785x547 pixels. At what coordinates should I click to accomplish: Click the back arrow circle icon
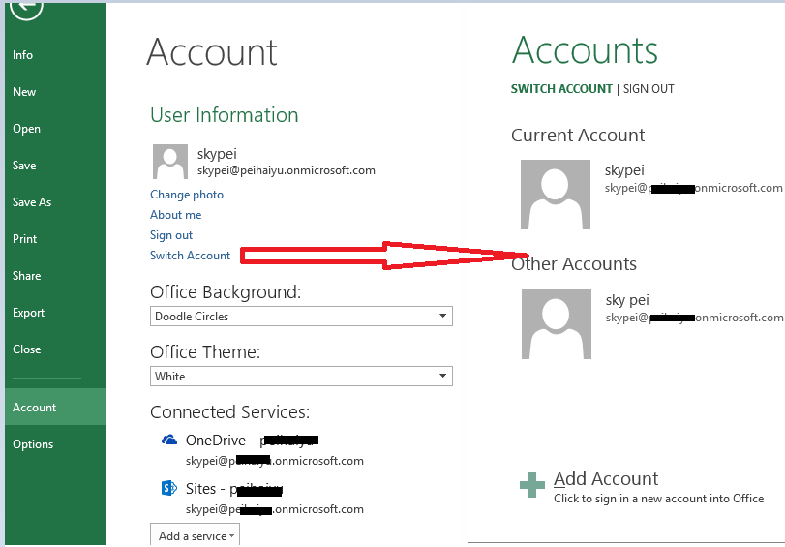[26, 9]
